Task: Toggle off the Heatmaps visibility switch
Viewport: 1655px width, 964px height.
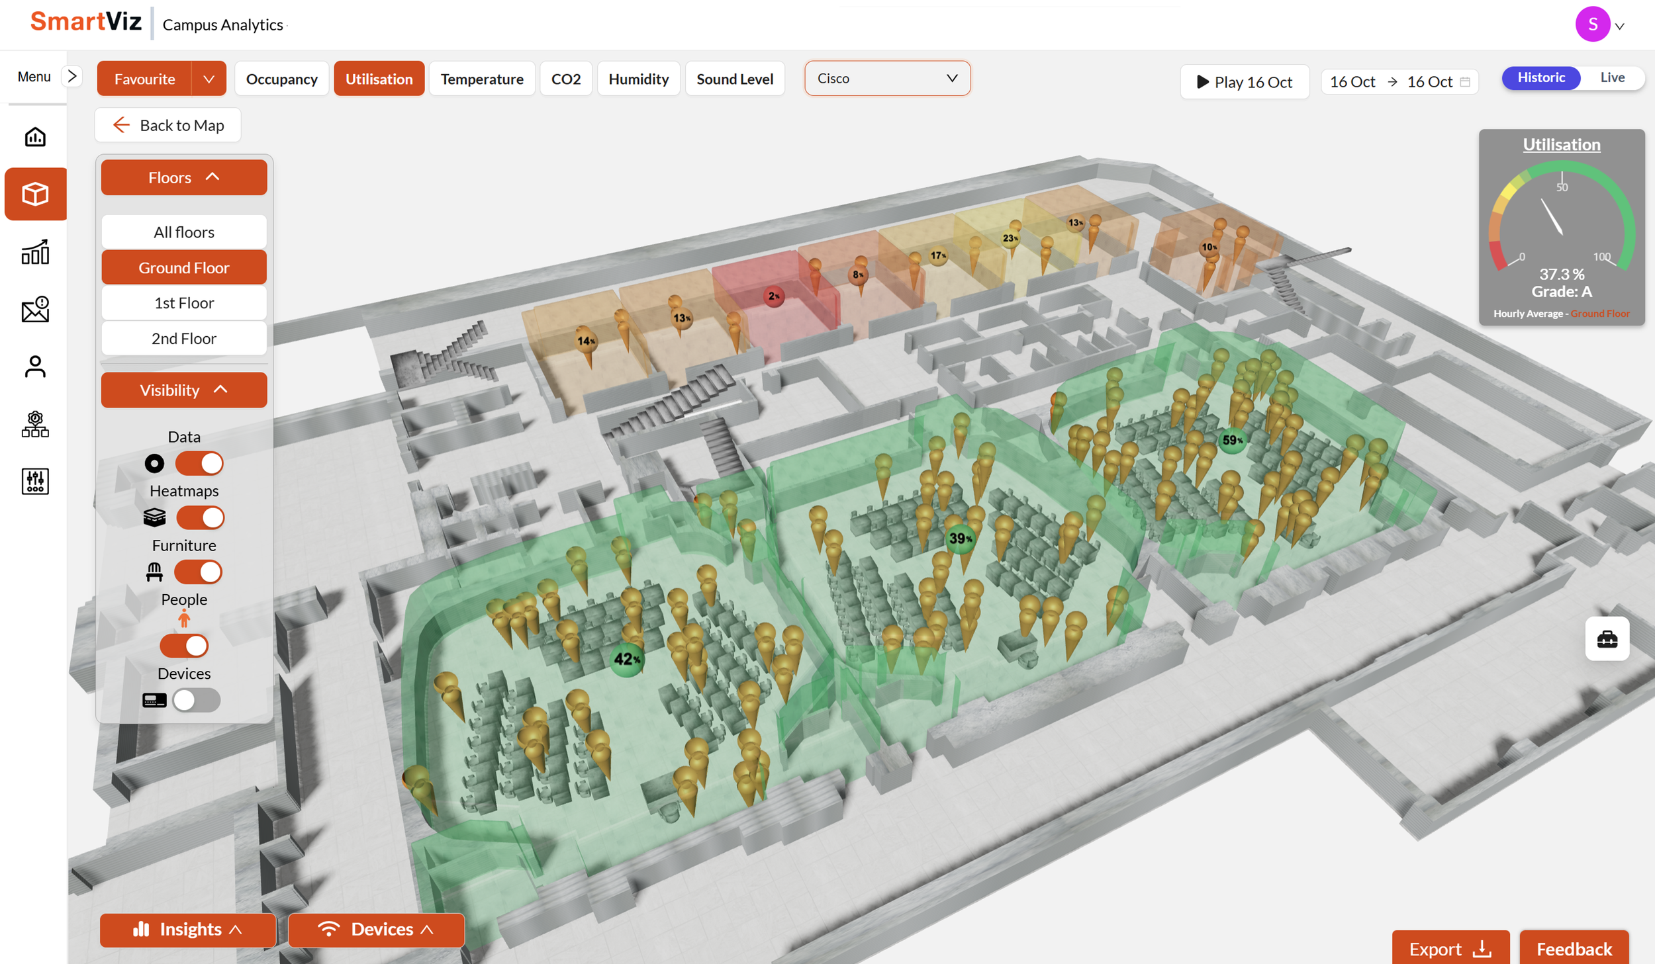Action: pos(200,517)
